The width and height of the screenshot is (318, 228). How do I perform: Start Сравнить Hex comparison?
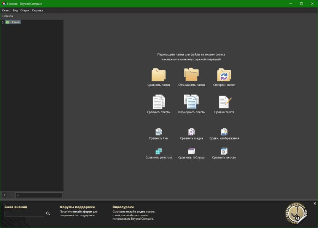[159, 132]
